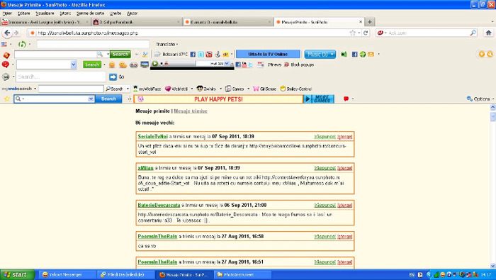Open the Fișier menu
This screenshot has height=280, width=496.
tap(7, 13)
